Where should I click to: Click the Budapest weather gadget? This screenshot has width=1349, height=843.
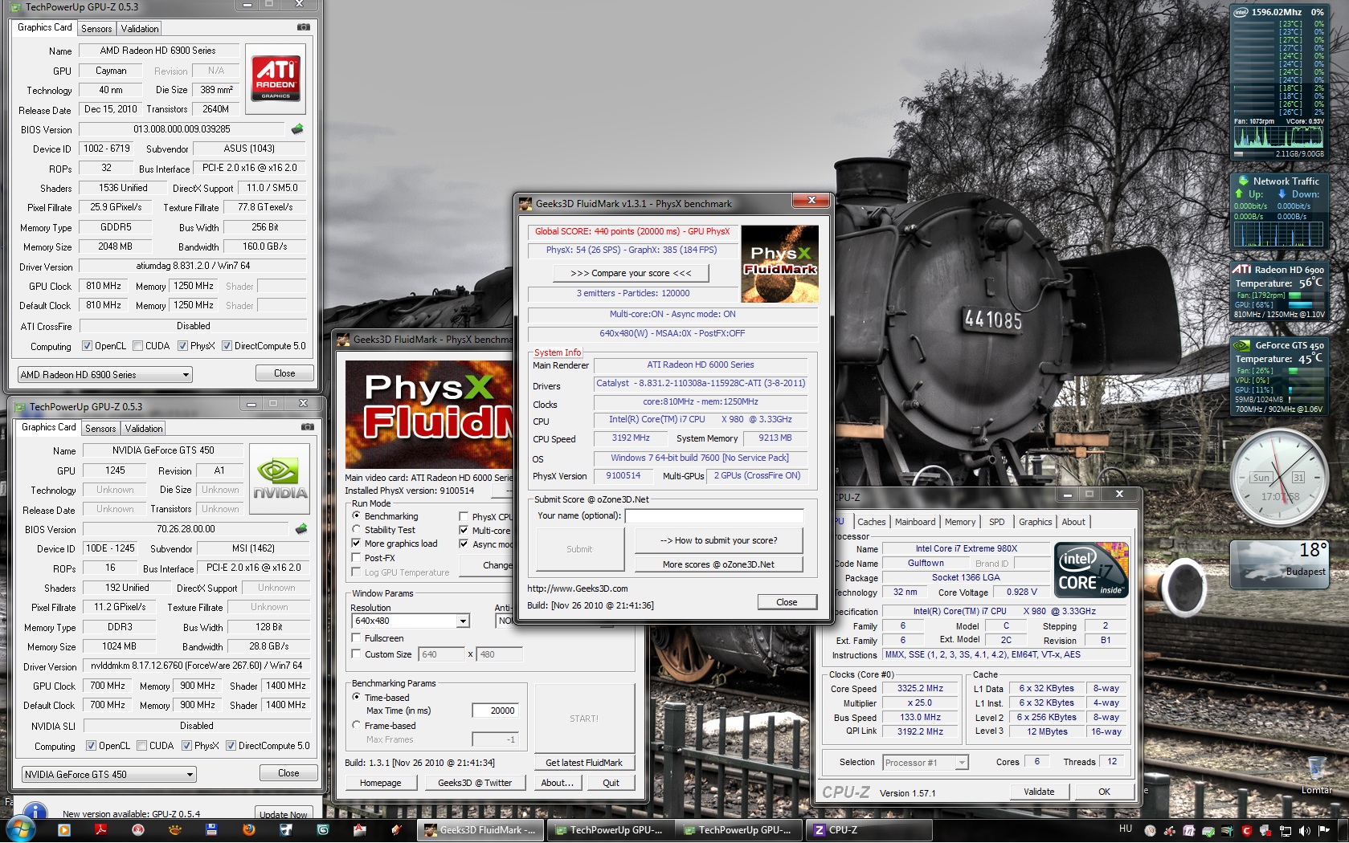pyautogui.click(x=1278, y=563)
